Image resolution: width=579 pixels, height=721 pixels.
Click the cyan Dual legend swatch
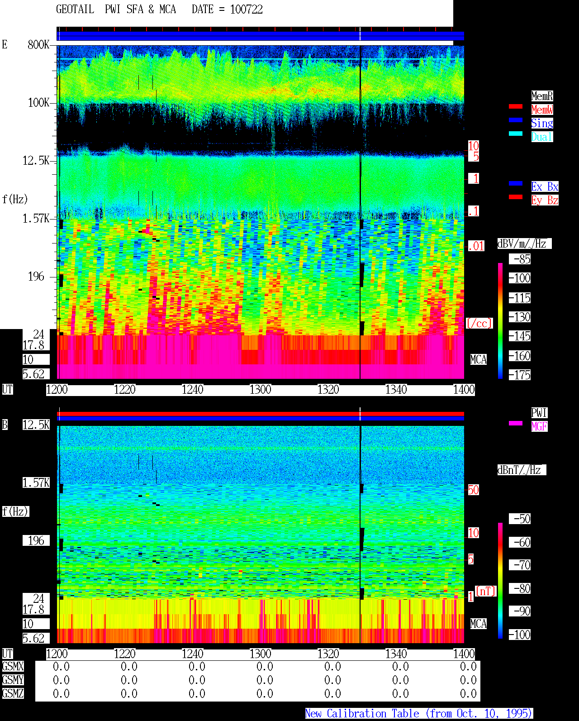515,134
